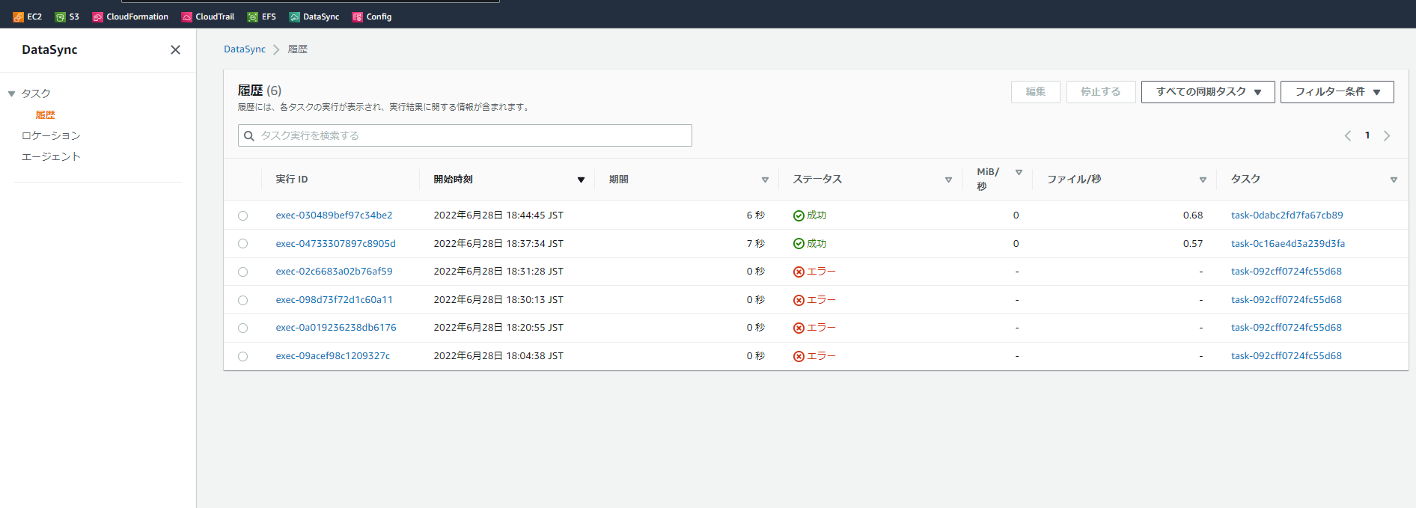Close the DataSync side navigation panel
This screenshot has height=508, width=1416.
click(x=175, y=49)
